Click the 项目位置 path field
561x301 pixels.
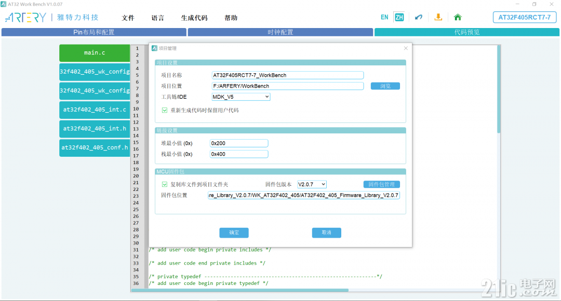click(x=288, y=86)
